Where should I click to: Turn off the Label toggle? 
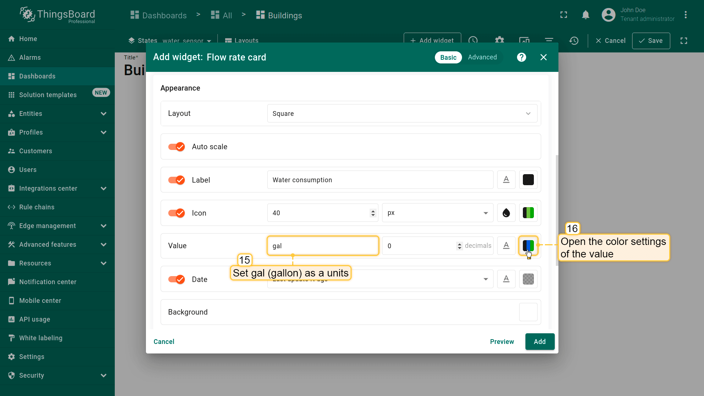176,180
